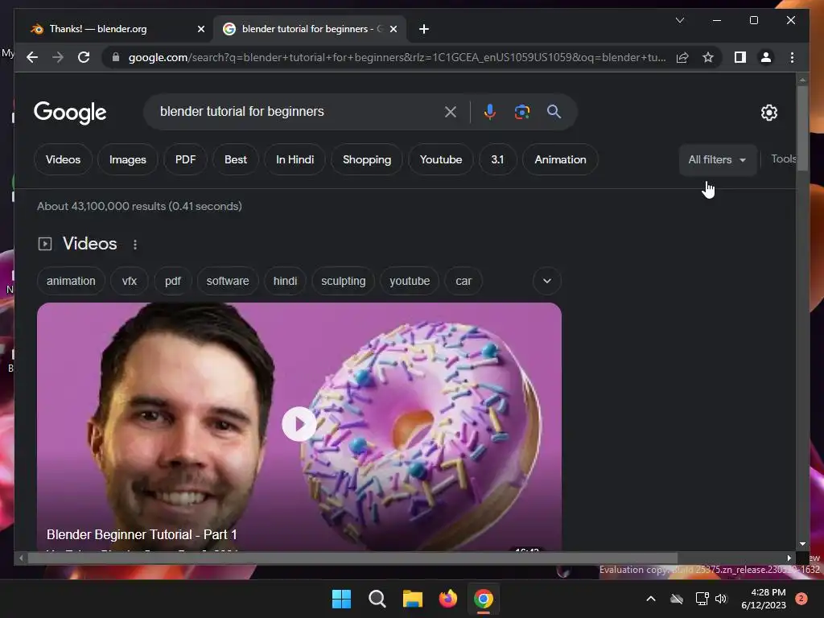Image resolution: width=824 pixels, height=618 pixels.
Task: Start a voice search with the microphone
Action: click(490, 111)
